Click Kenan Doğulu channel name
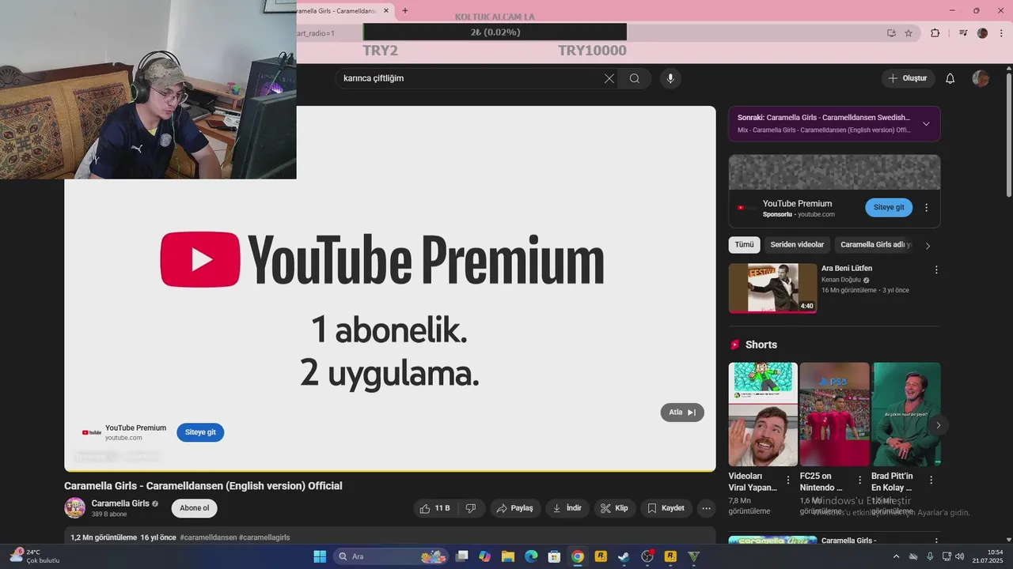 pyautogui.click(x=842, y=280)
